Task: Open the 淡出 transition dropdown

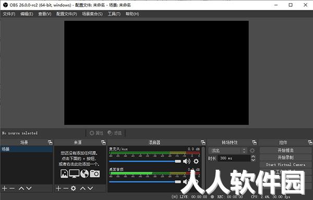Action: pos(228,150)
